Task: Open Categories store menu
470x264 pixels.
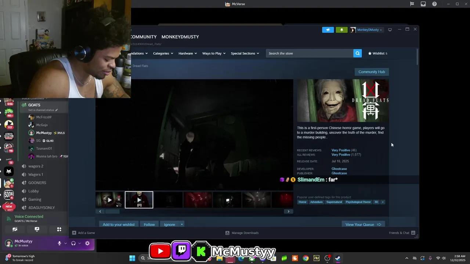Action: 163,54
